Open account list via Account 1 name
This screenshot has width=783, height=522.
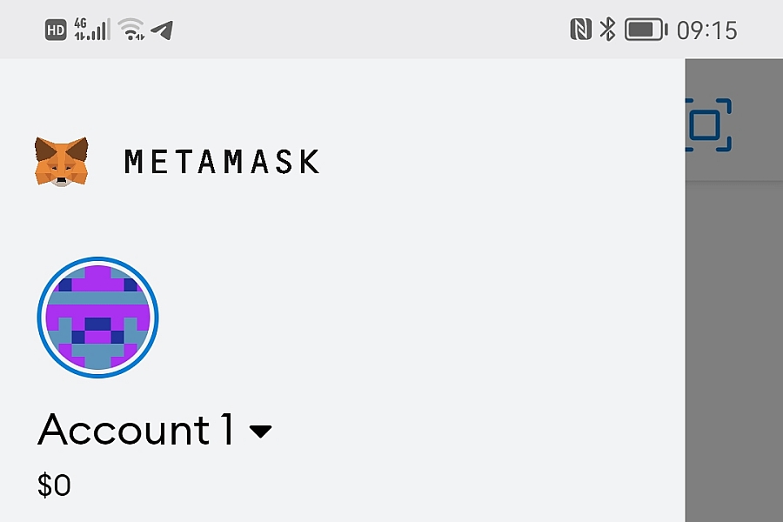coord(136,429)
